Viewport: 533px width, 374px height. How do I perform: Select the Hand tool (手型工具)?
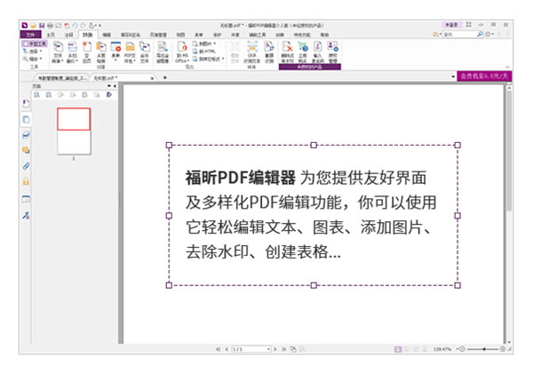click(35, 44)
